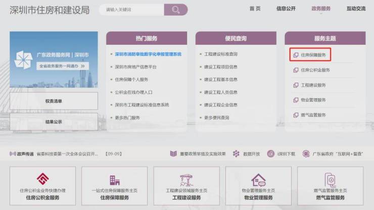
Task: Open 物业管理服务 house tile icon
Action: coord(258,179)
